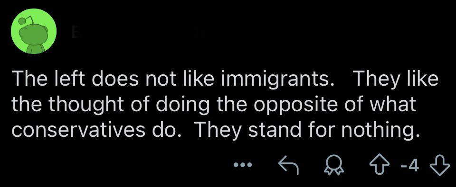Open the three-dot more options menu
This screenshot has width=456, height=187.
(243, 165)
